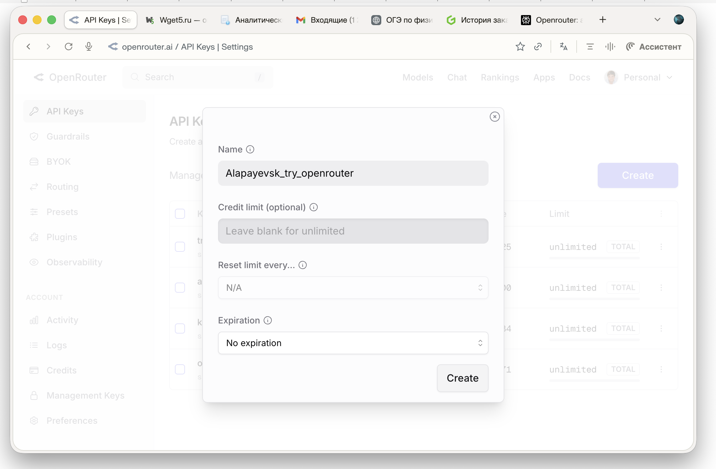Switch to the Аналитическ tab
The image size is (716, 469).
(x=252, y=20)
